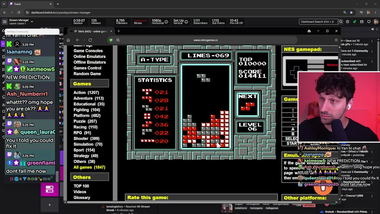This screenshot has height=214, width=380.
Task: Select All games (1847) category
Action: [89, 167]
